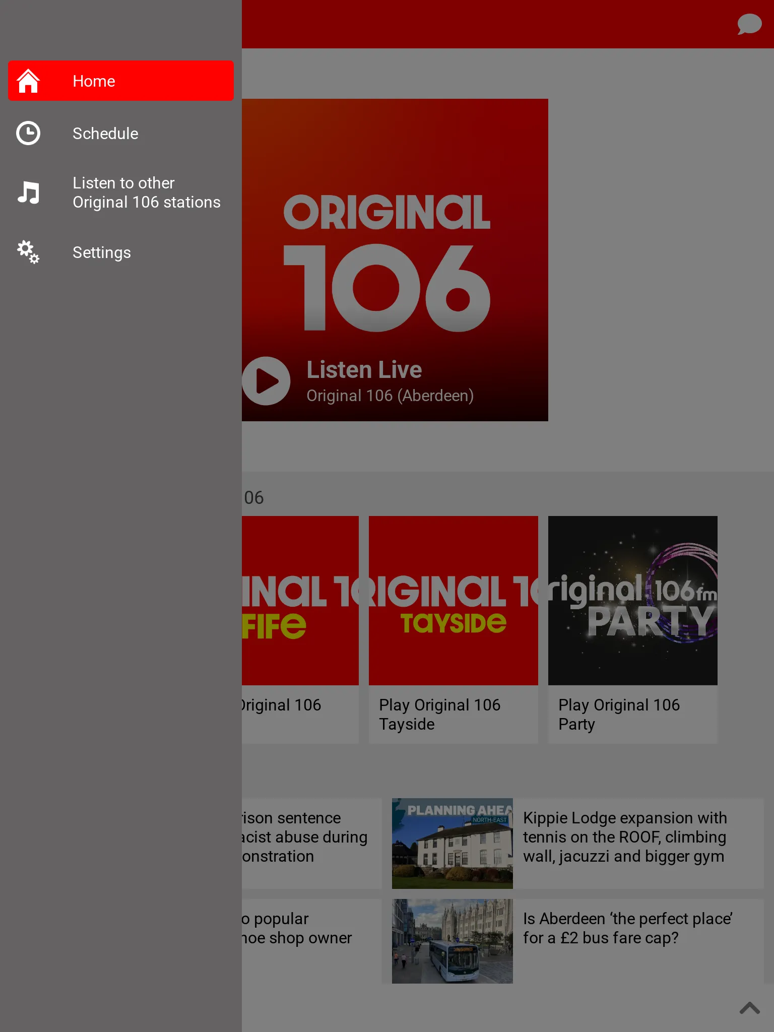Tap the Original 106 Tayside station thumbnail

[x=454, y=601]
